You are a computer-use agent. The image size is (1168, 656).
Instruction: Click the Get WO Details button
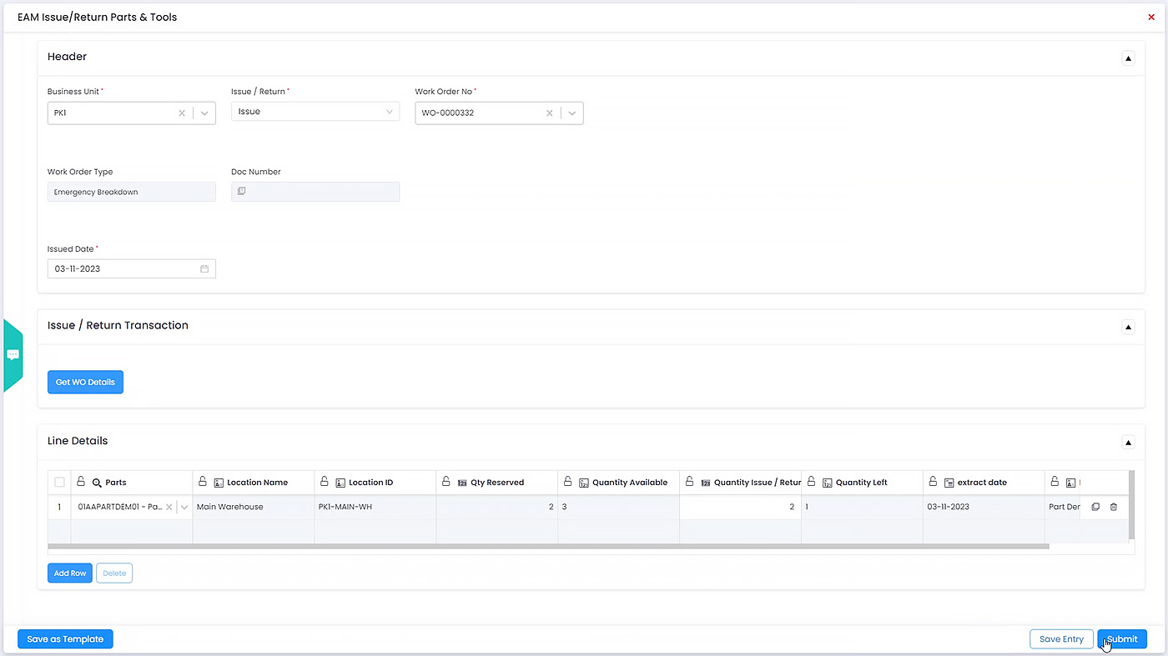coord(85,382)
